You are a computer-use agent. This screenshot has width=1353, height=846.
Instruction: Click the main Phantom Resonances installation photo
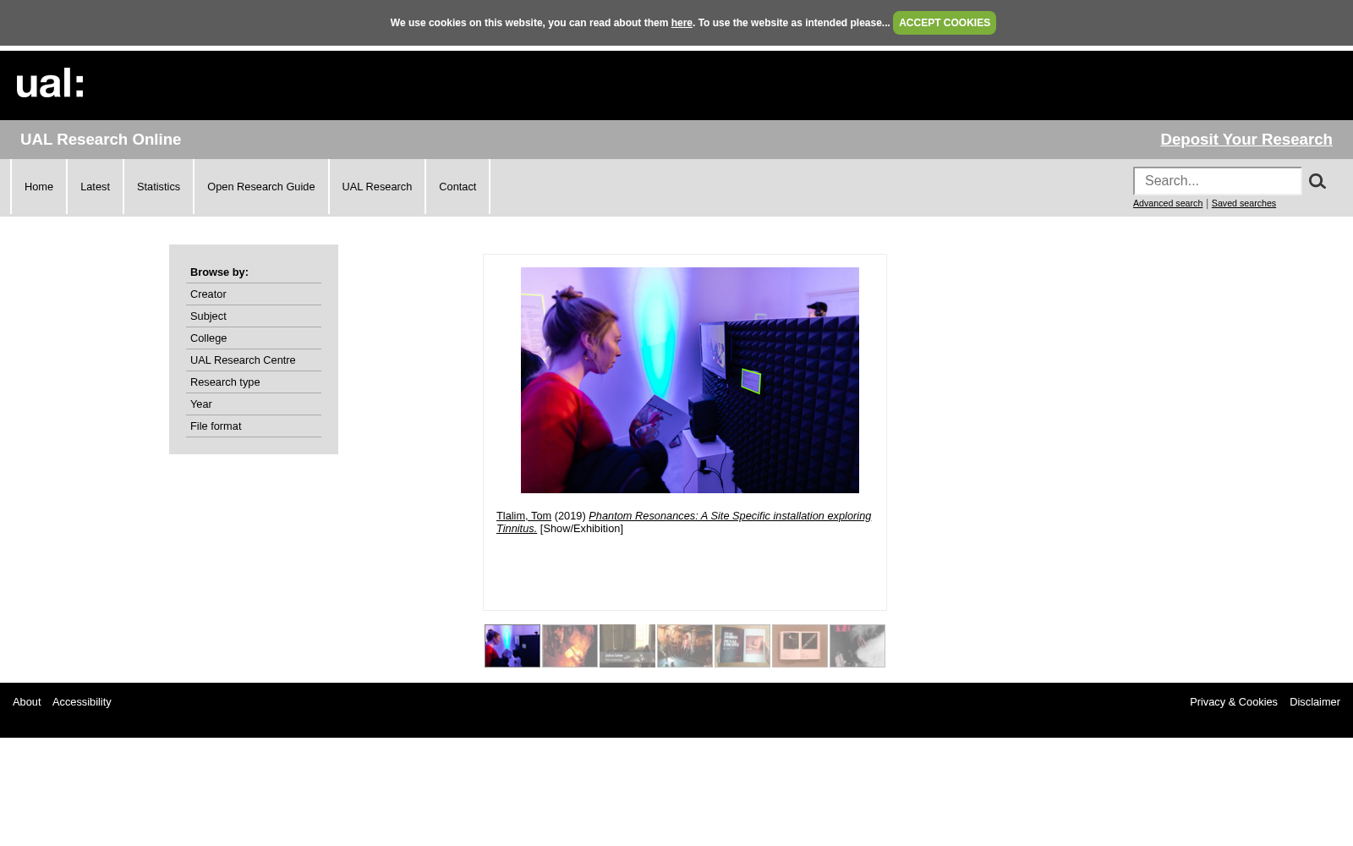[x=689, y=380]
